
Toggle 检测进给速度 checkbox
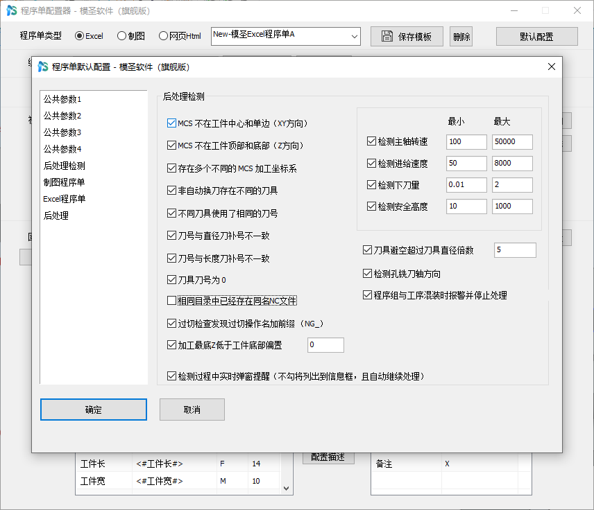[371, 164]
